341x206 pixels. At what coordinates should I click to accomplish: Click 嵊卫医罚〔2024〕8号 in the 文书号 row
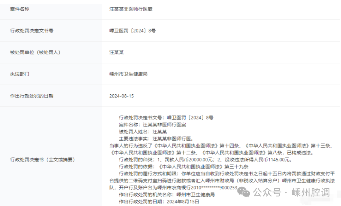coord(133,31)
